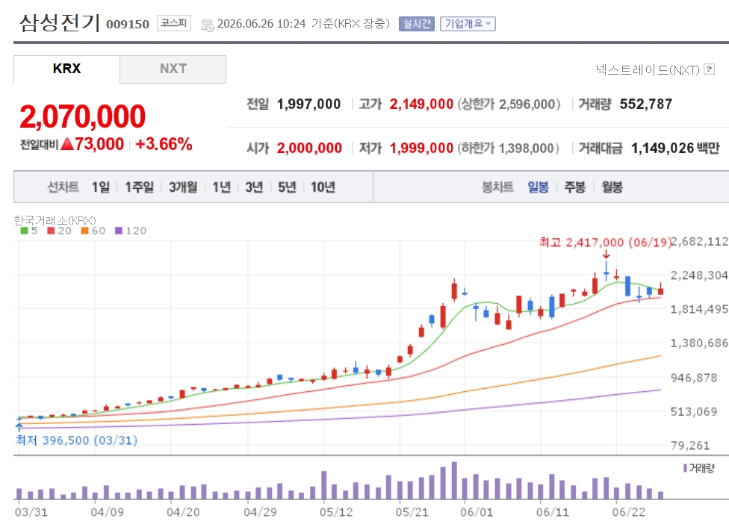
Task: Switch to 월봉 monthly candle chart
Action: (x=612, y=187)
